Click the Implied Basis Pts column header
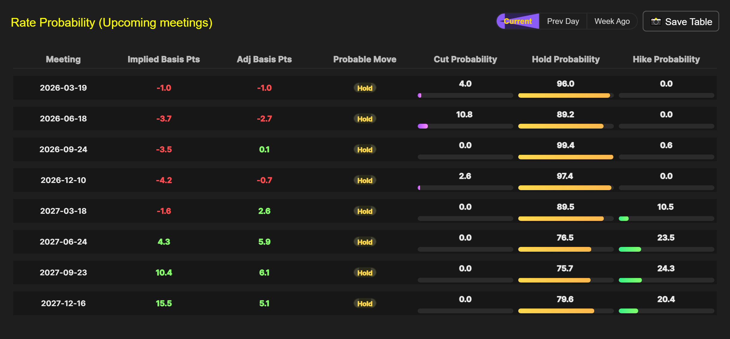 tap(164, 59)
